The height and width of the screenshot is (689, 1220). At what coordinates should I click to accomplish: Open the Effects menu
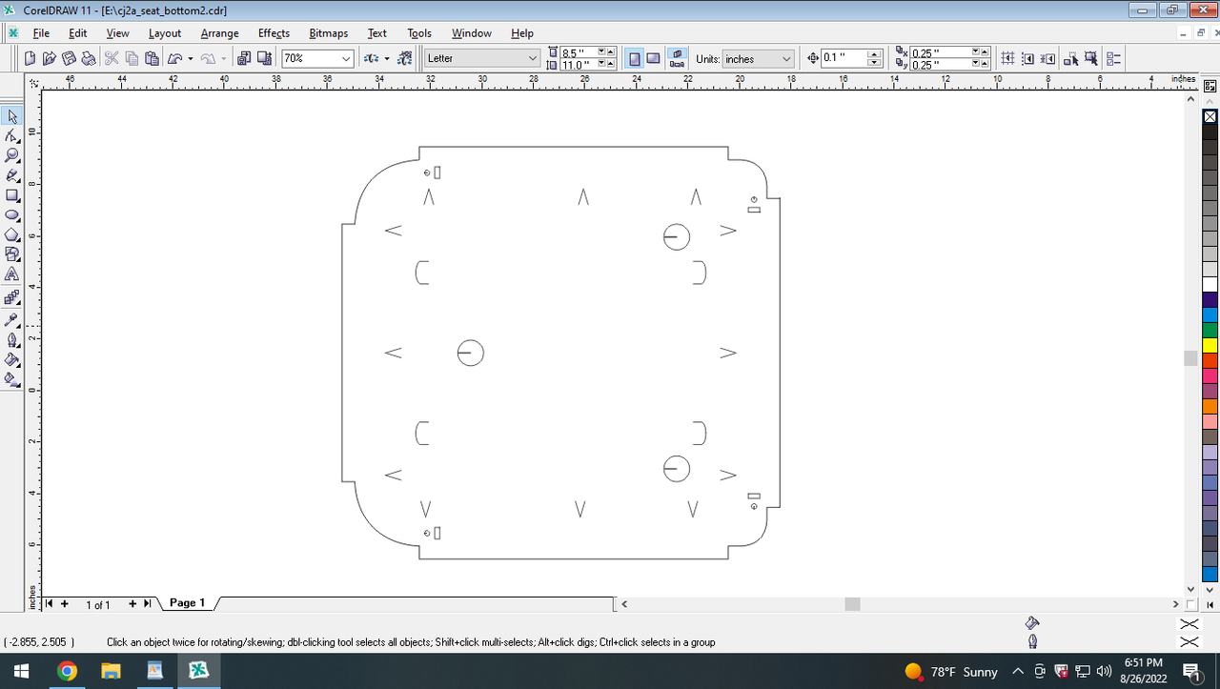click(274, 32)
